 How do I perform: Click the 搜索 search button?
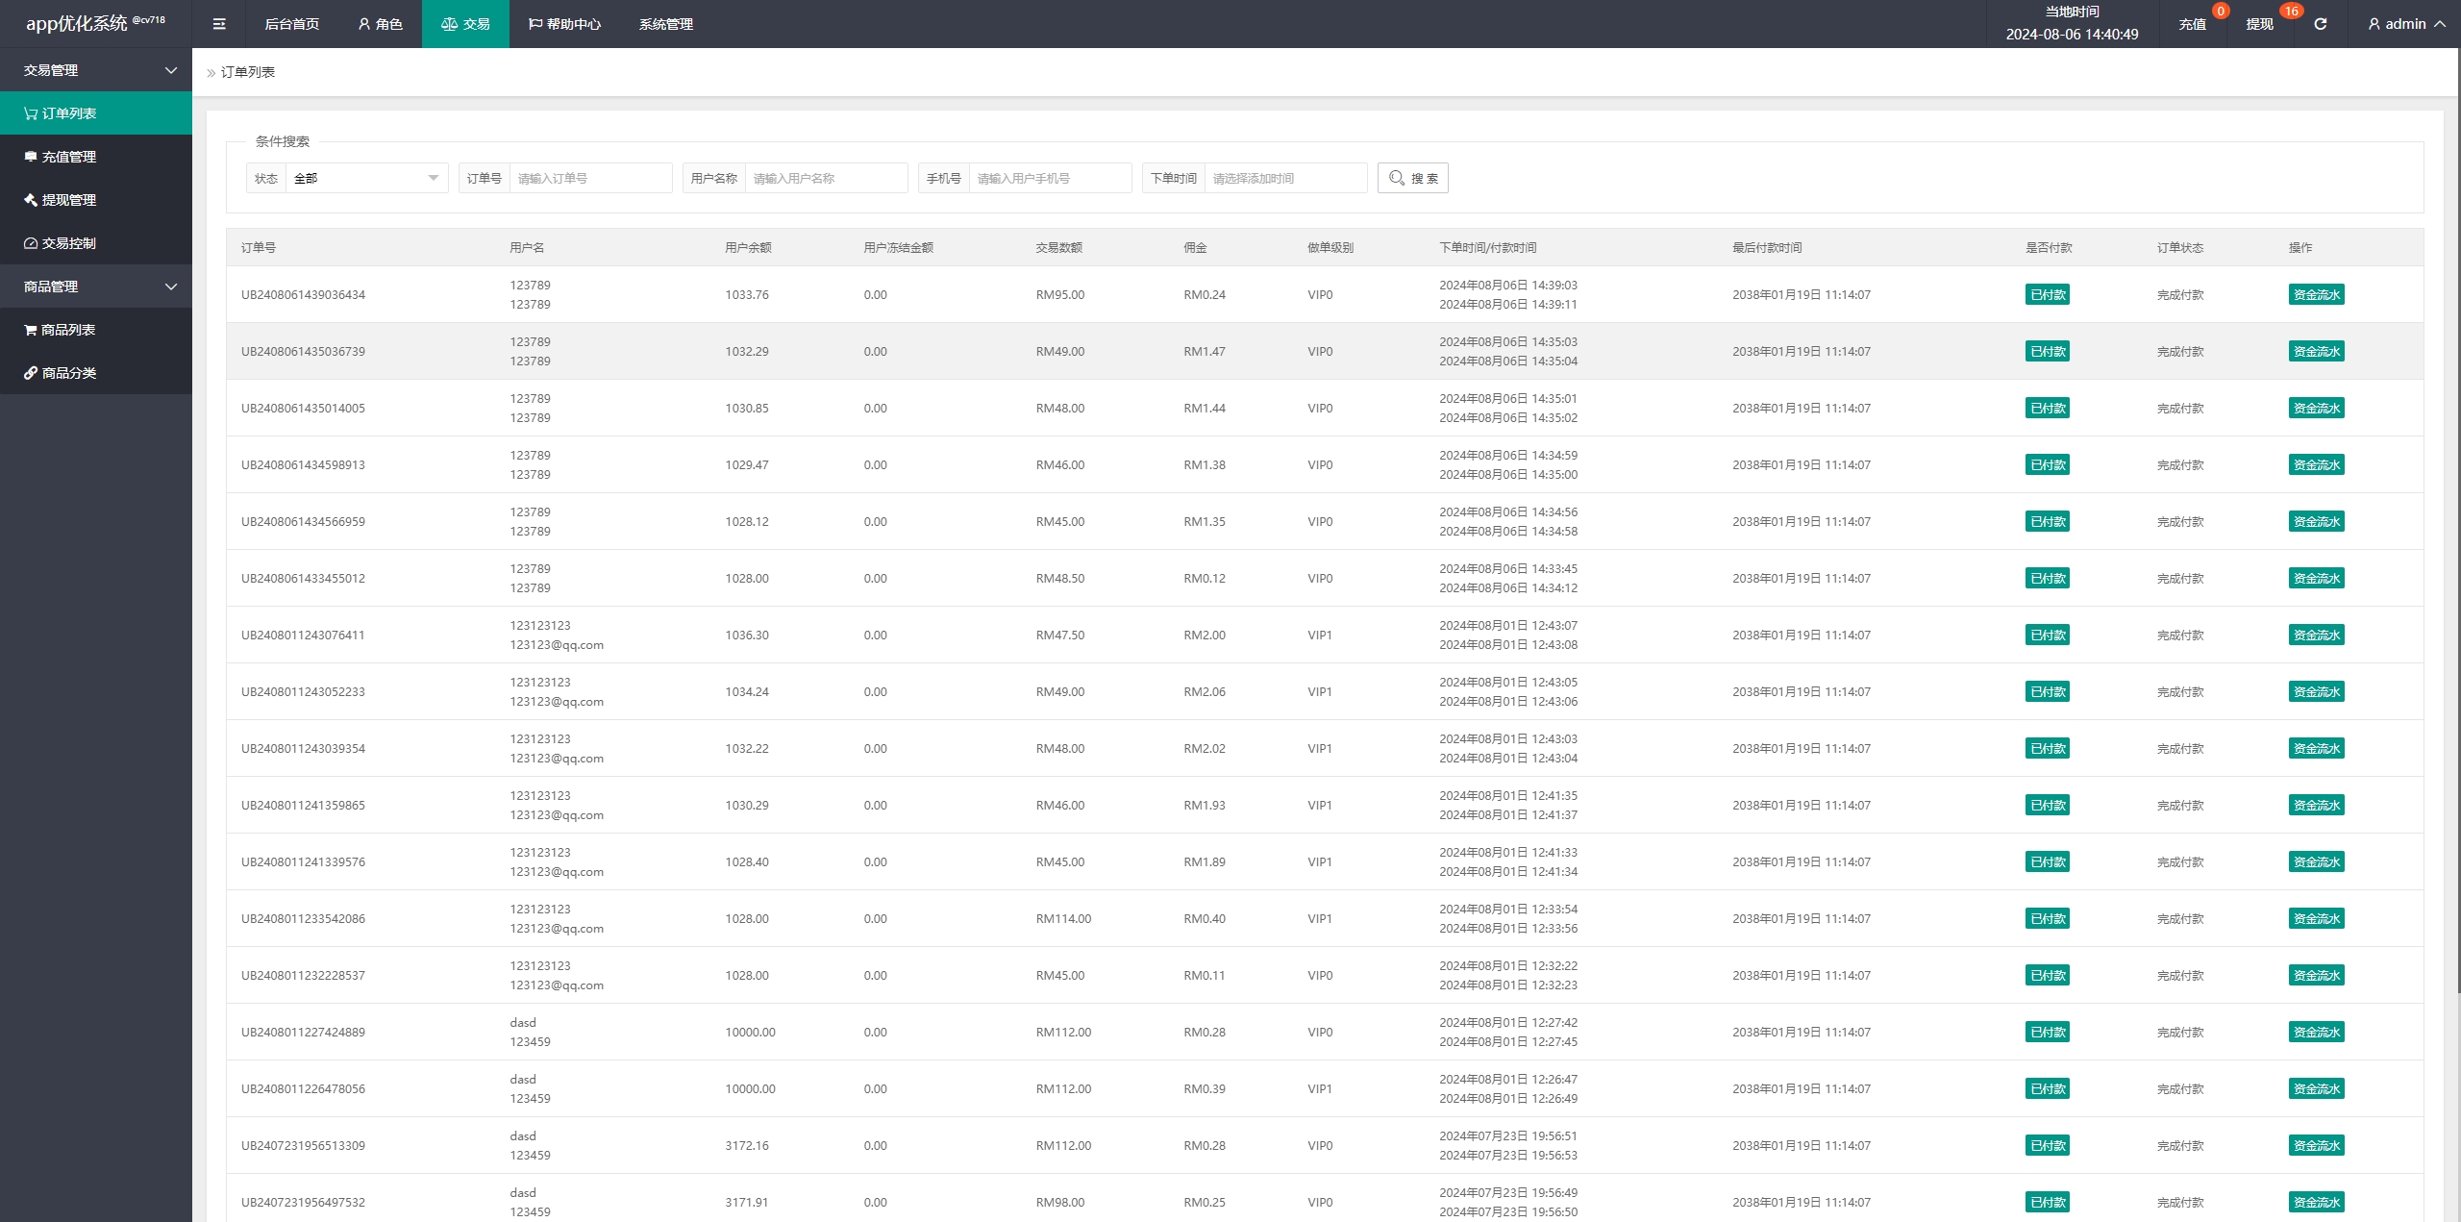pyautogui.click(x=1412, y=178)
